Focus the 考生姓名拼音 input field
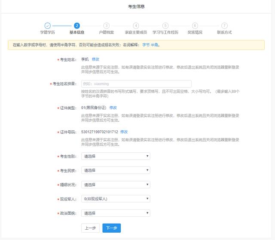Image resolution: width=275 pixels, height=240 pixels. coord(136,84)
